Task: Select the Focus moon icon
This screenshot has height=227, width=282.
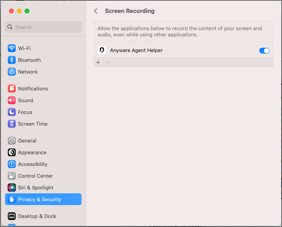Action: 12,112
